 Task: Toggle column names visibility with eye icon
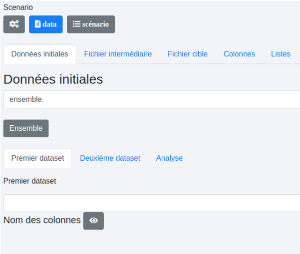(x=93, y=221)
